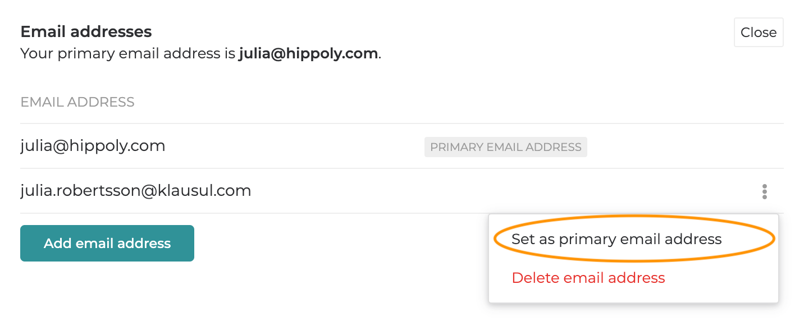The height and width of the screenshot is (321, 804).
Task: Click the orange-circled Set as primary option
Action: (616, 239)
